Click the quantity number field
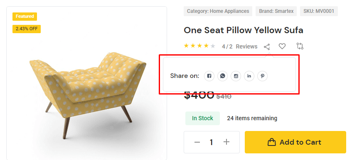352x160 pixels. tap(211, 142)
